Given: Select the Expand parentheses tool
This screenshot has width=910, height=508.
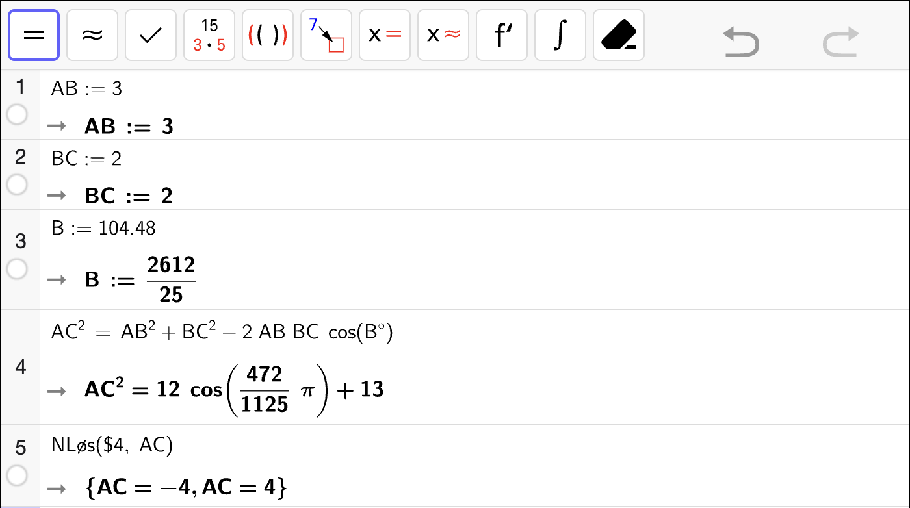Looking at the screenshot, I should point(268,35).
